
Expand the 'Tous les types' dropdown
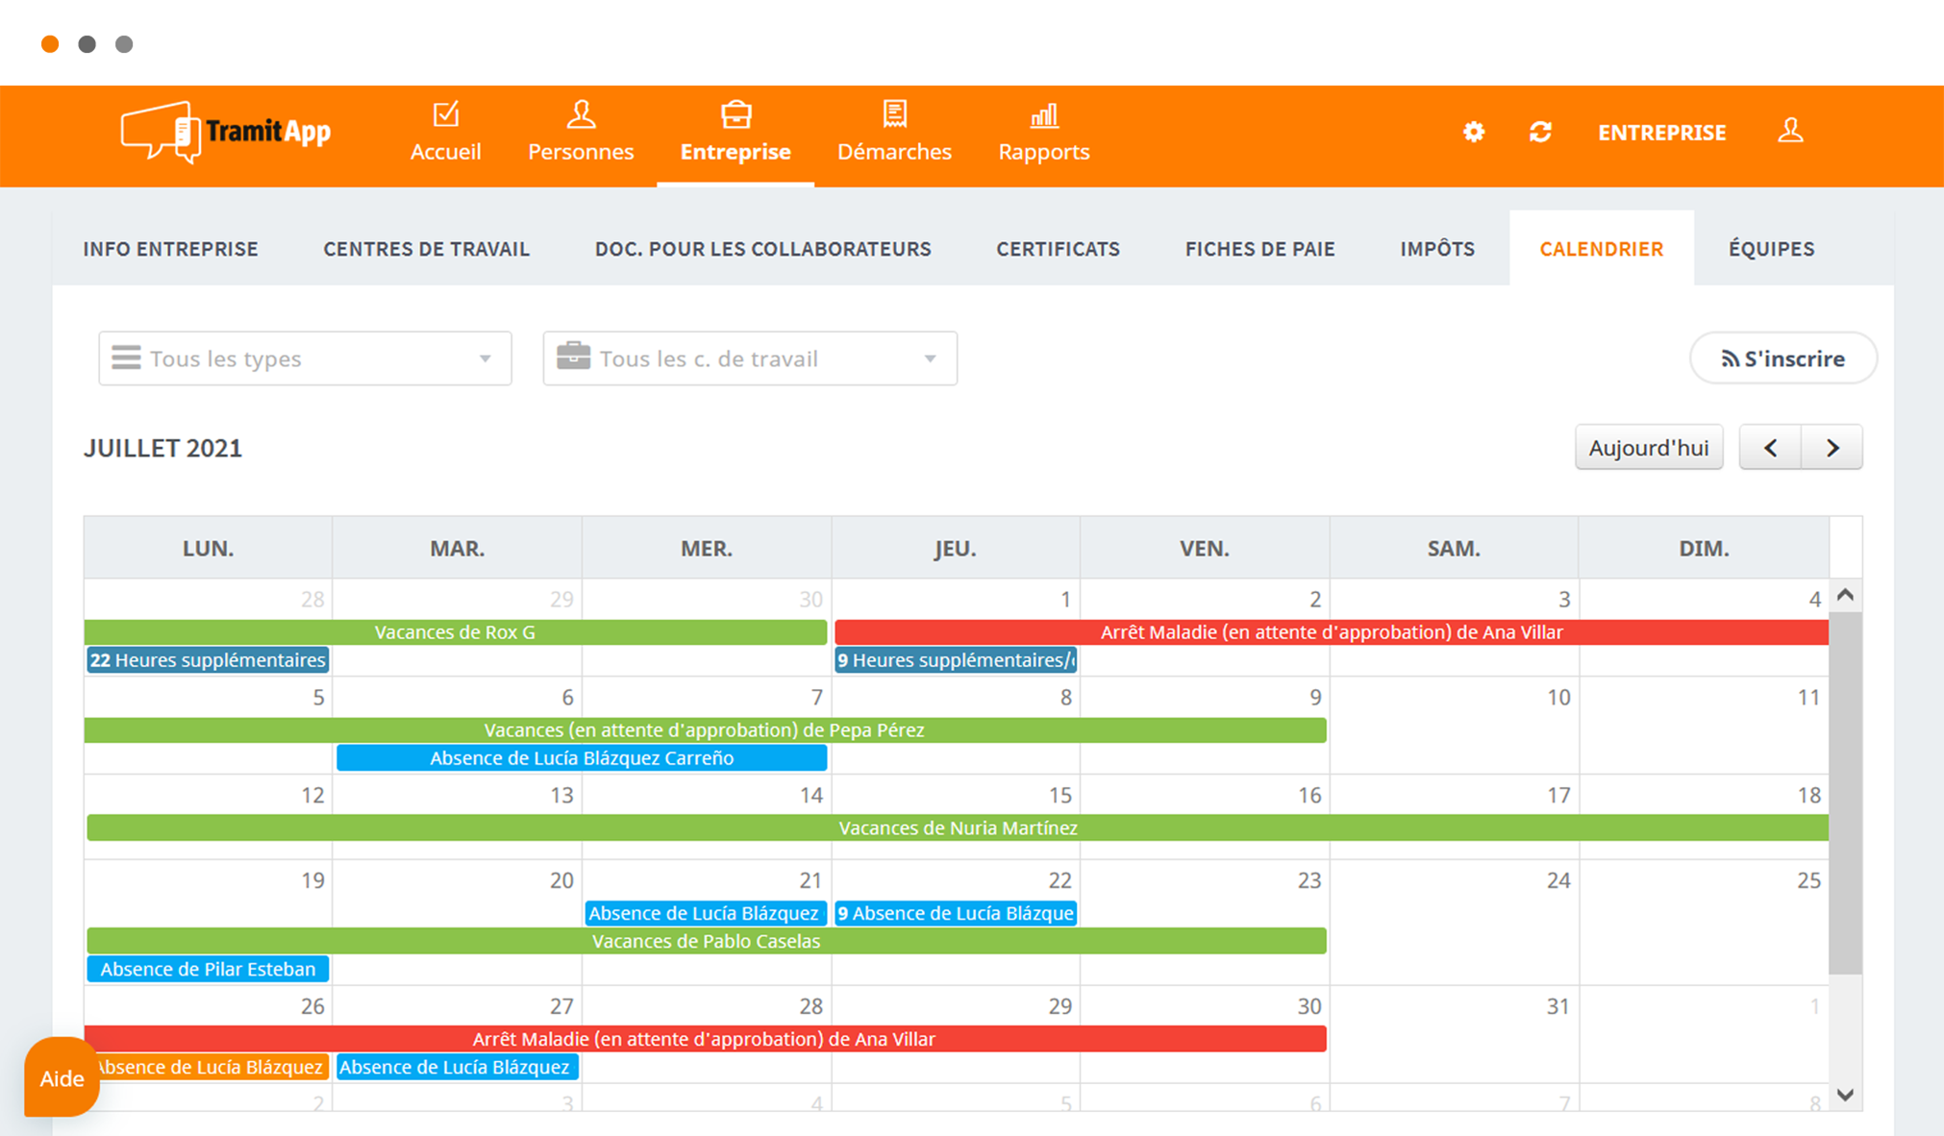[305, 358]
